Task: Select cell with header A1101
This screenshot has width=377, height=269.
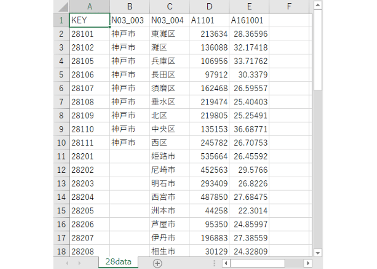Action: [209, 20]
